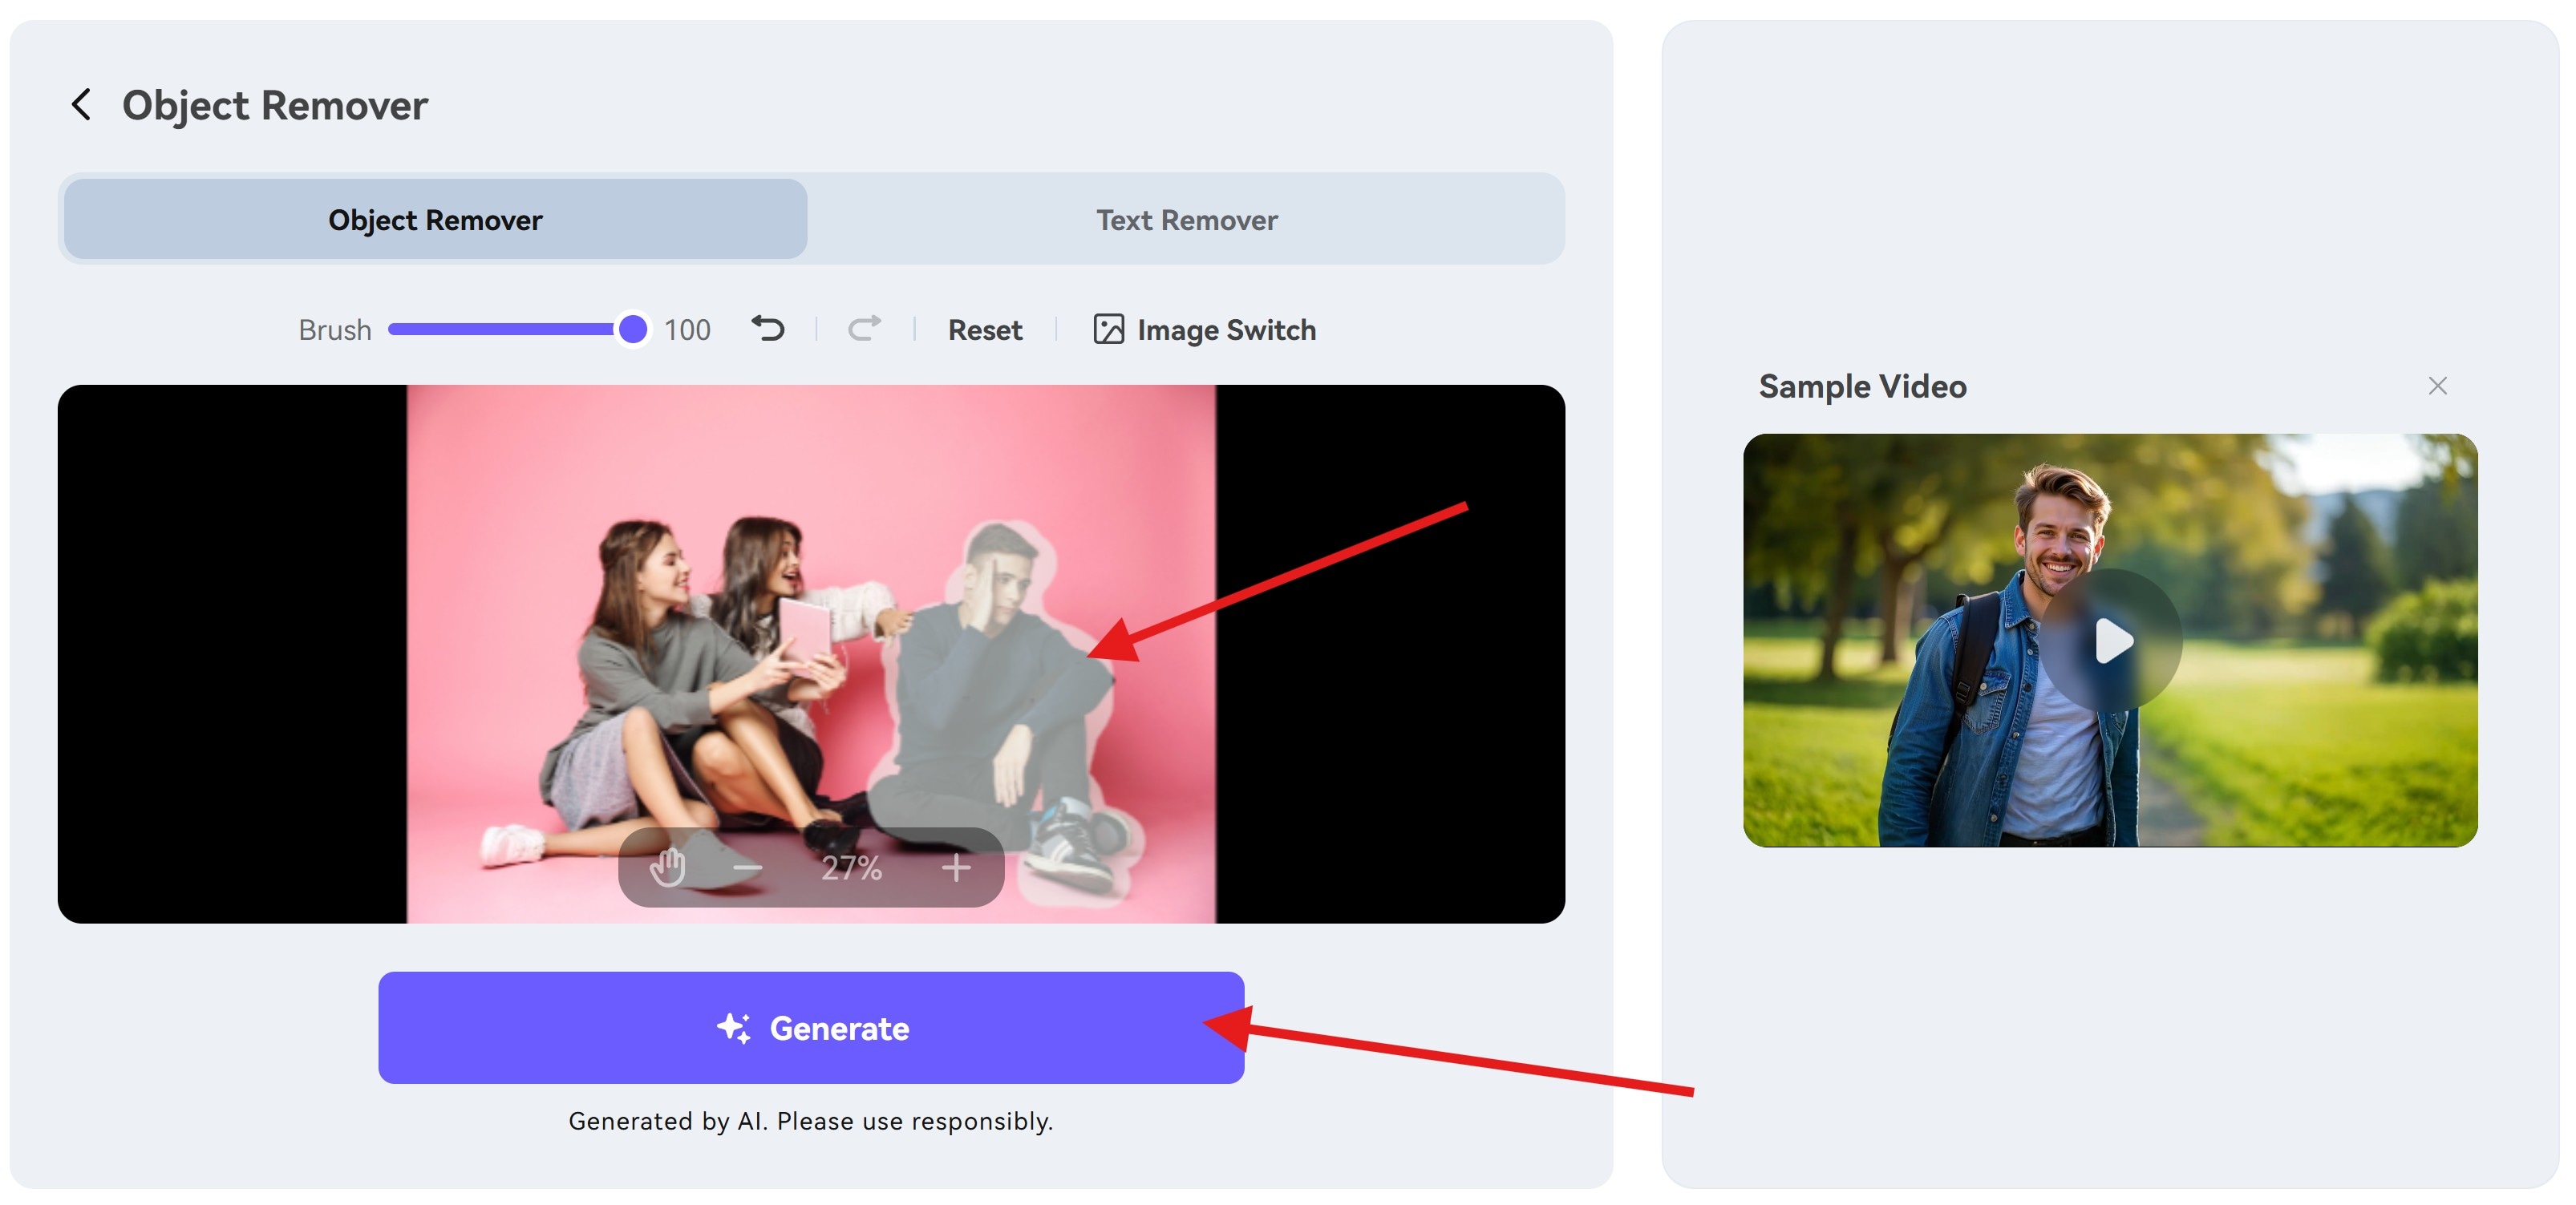The height and width of the screenshot is (1205, 2576).
Task: Select the Object Remover tab
Action: point(434,219)
